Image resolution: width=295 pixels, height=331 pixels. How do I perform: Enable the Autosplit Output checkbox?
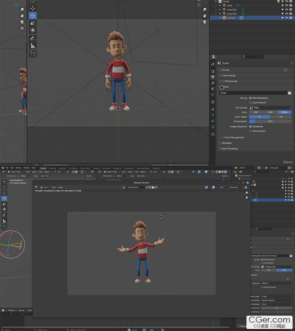[262, 287]
